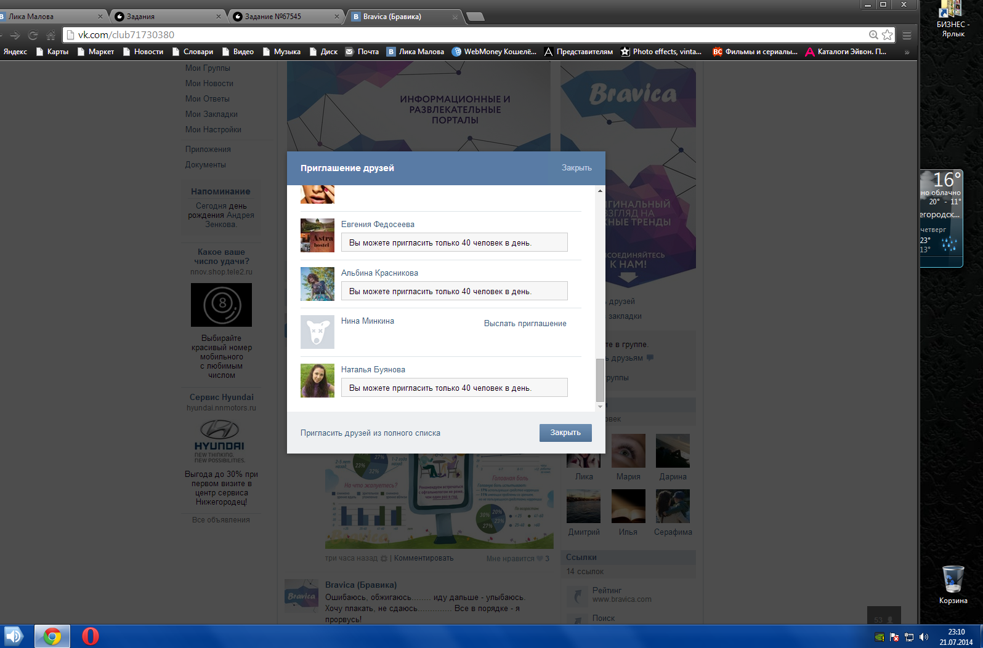This screenshot has width=983, height=648.
Task: Click Нина Минкина default dog avatar
Action: 317,332
